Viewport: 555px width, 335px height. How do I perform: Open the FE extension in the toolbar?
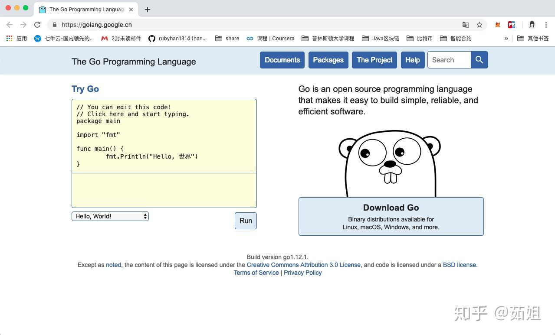pos(512,25)
